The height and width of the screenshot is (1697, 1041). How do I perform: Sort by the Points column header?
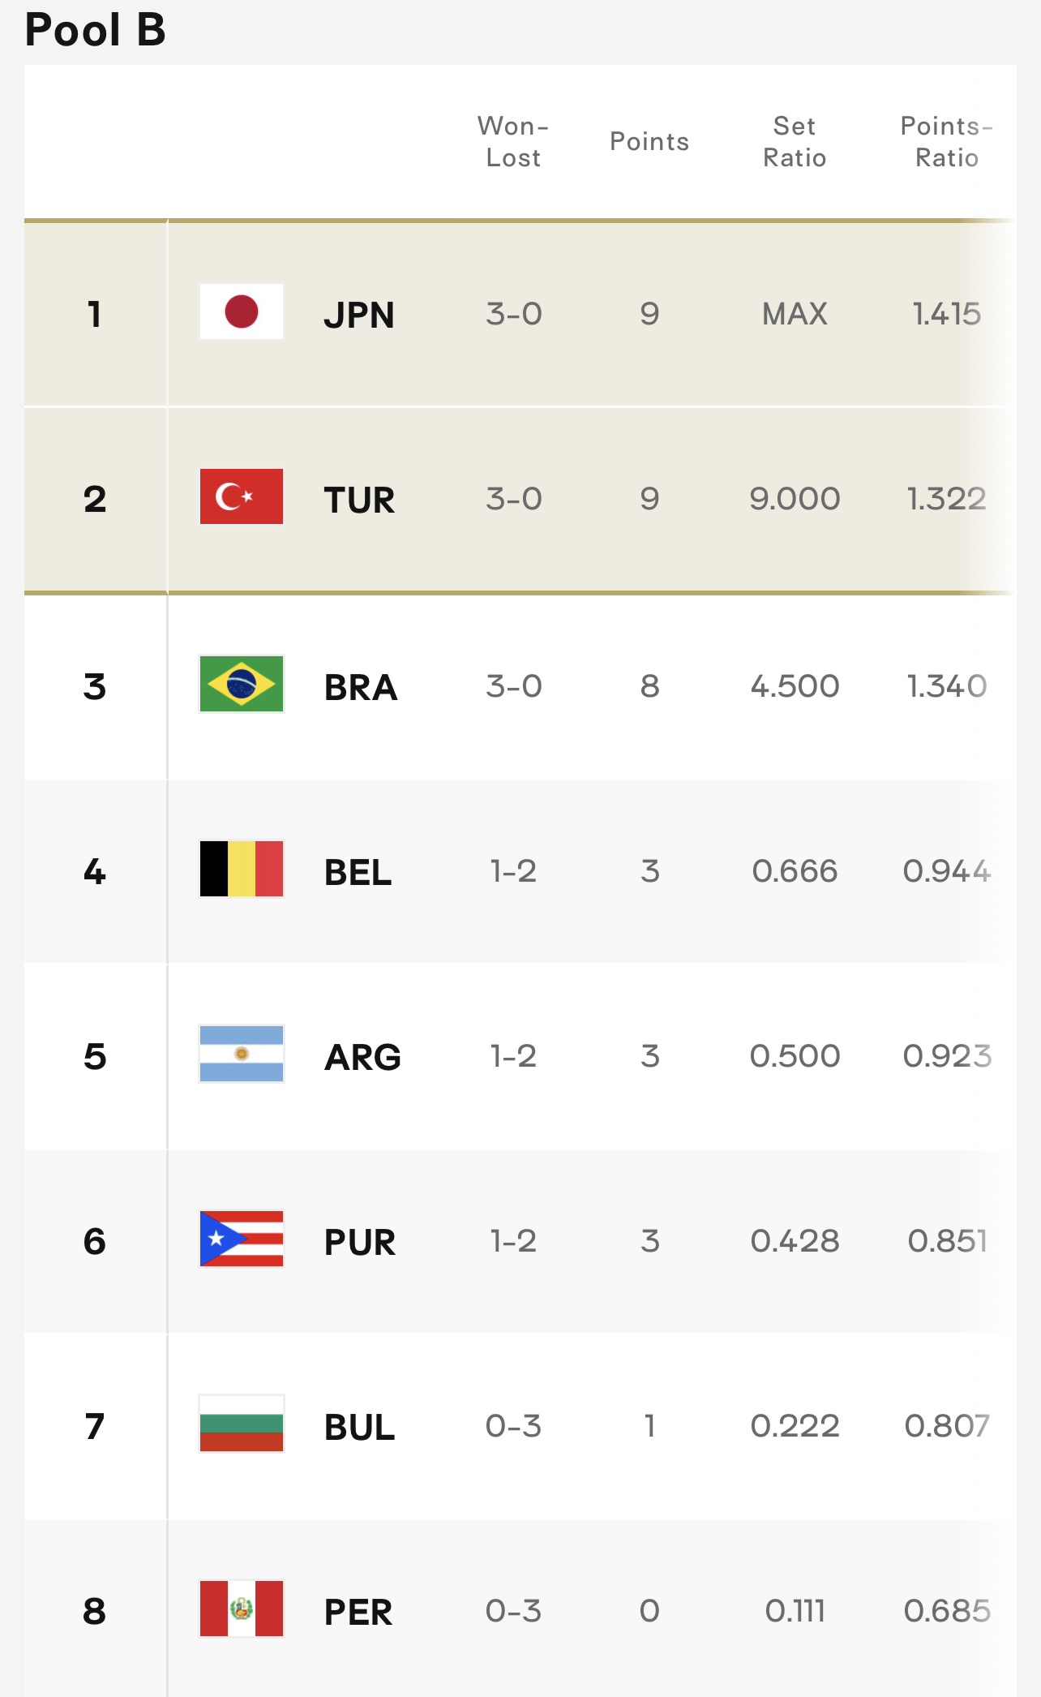point(649,141)
